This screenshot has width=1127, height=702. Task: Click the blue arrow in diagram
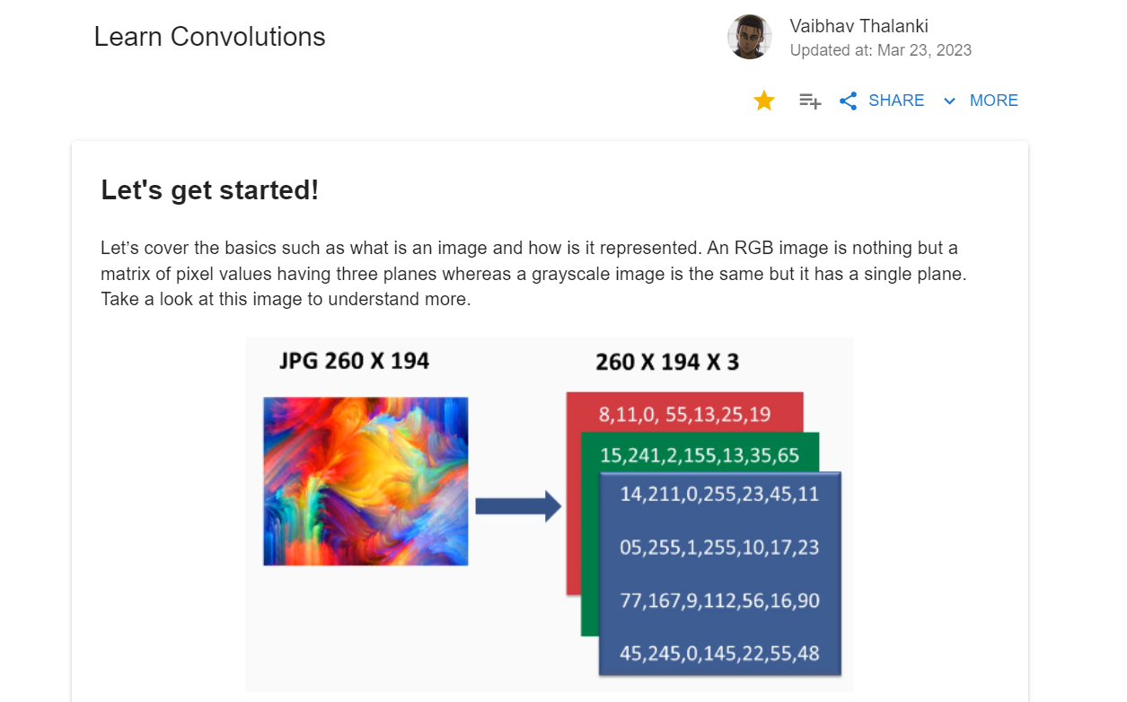[518, 506]
